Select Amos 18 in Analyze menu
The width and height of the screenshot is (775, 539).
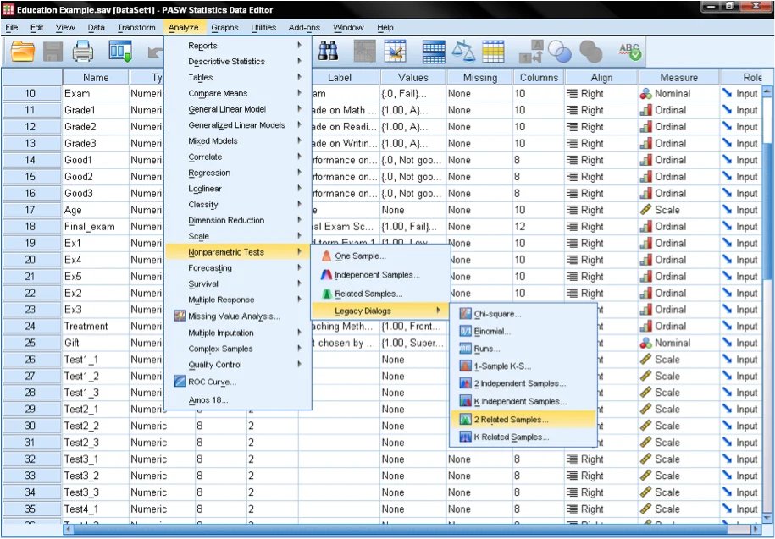pyautogui.click(x=238, y=399)
